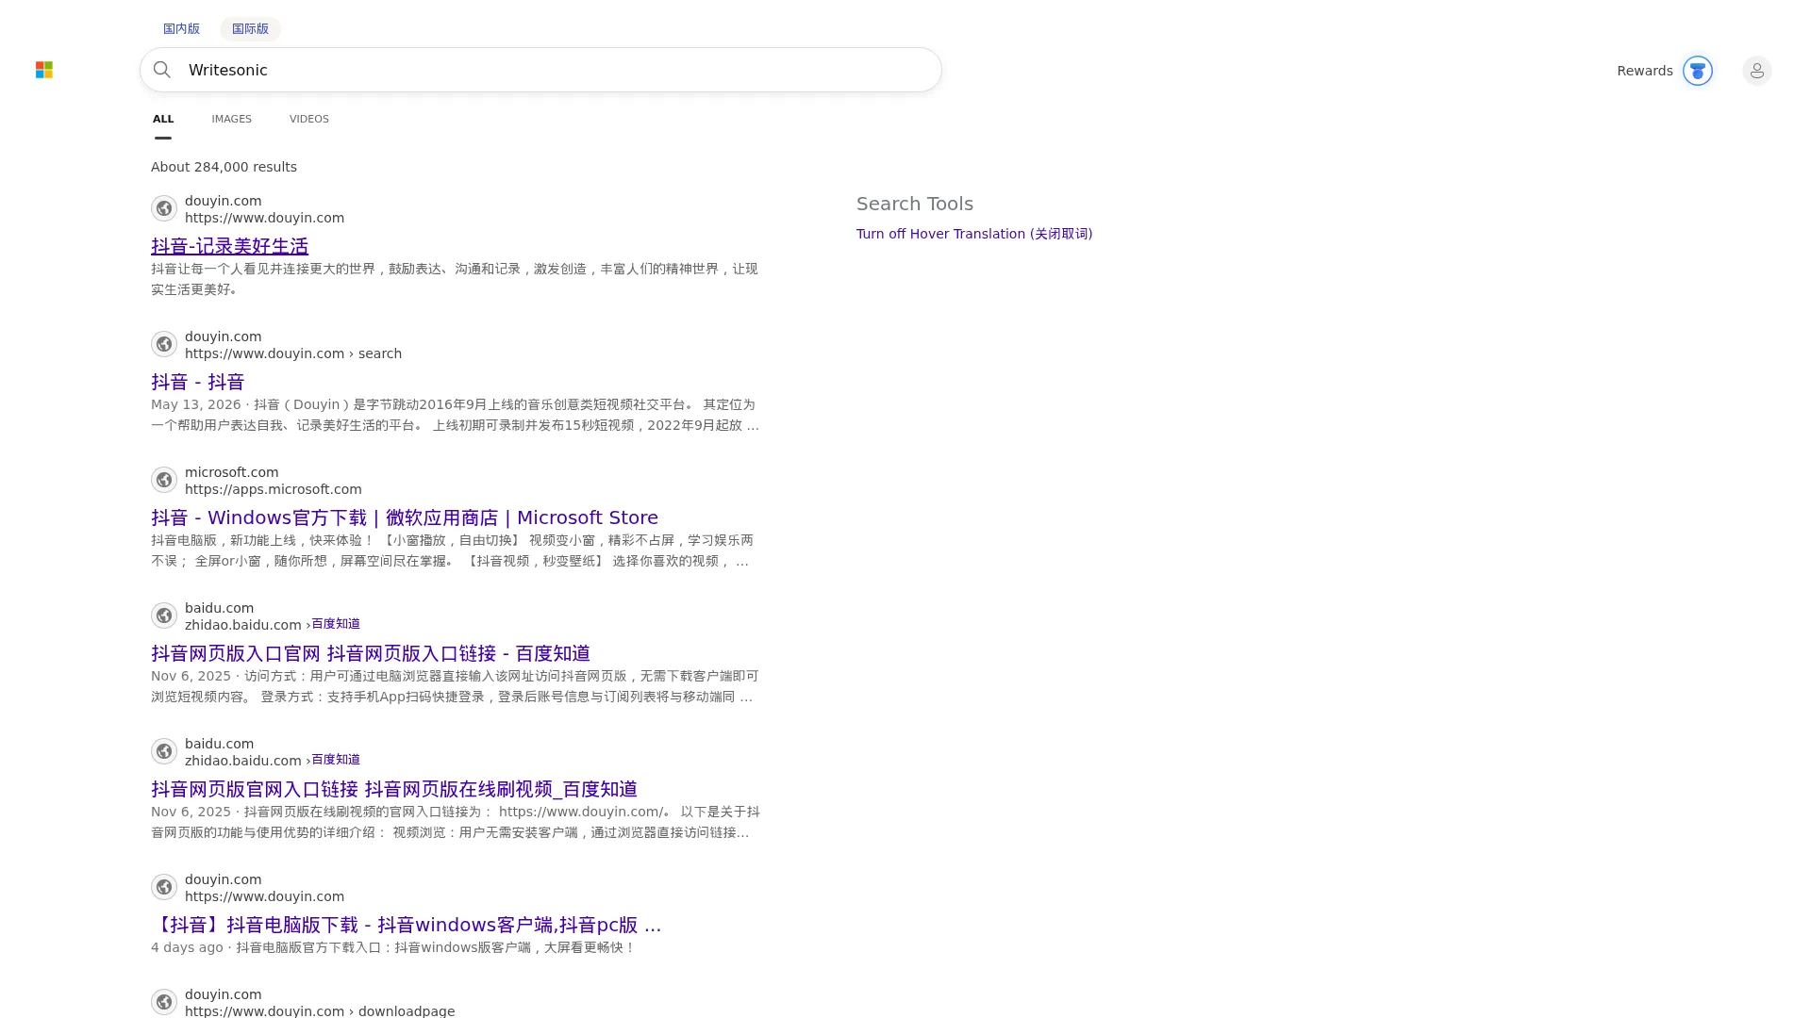Click the snippet starting 4 days ago
This screenshot has height=1018, width=1811.
pos(393,947)
